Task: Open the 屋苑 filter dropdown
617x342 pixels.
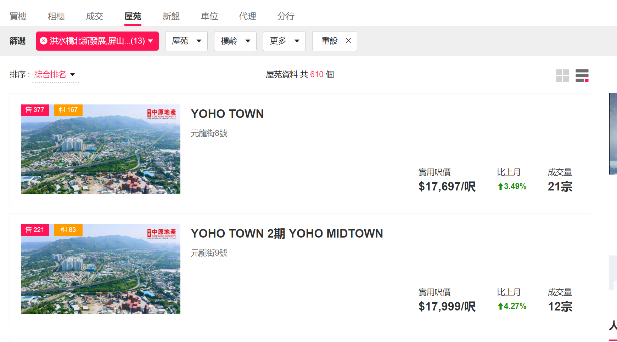Action: pos(186,41)
